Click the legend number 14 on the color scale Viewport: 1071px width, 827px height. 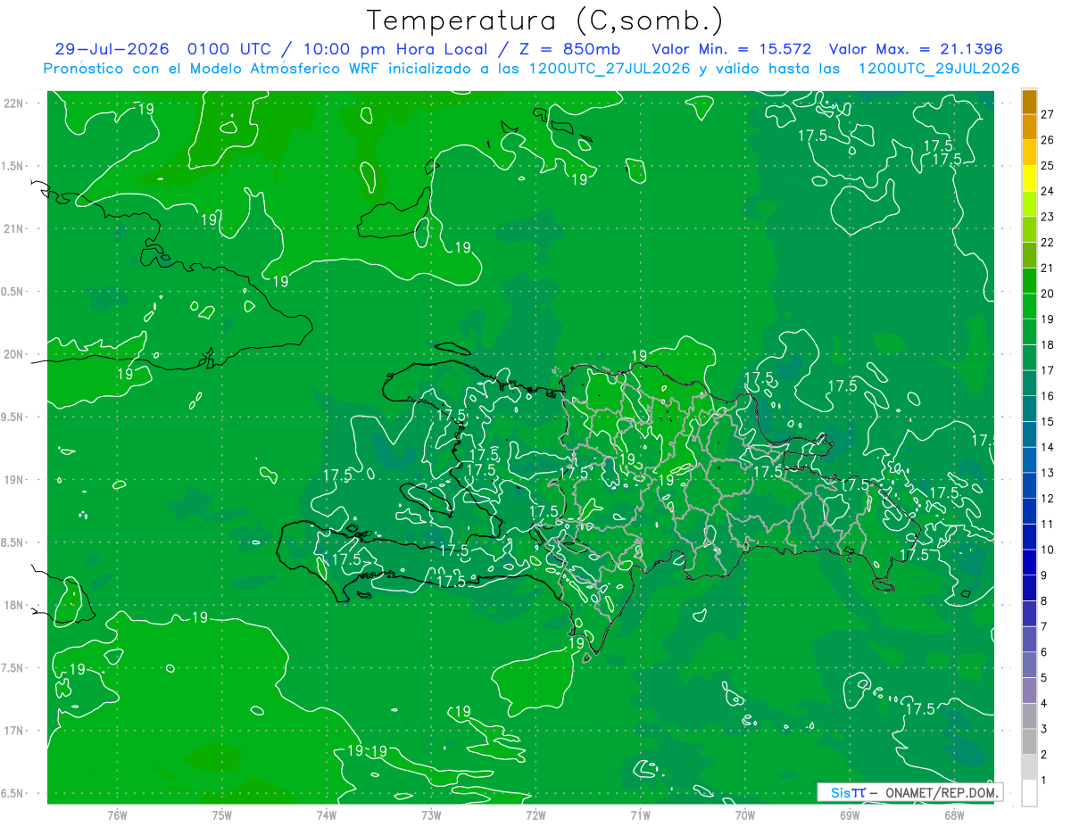(x=1047, y=447)
